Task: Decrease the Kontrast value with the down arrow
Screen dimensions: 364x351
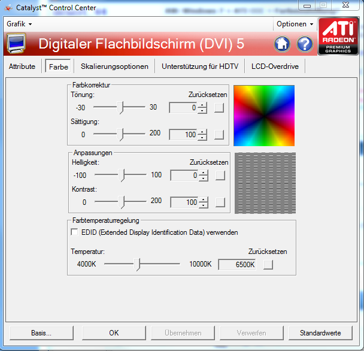Action: coord(204,205)
